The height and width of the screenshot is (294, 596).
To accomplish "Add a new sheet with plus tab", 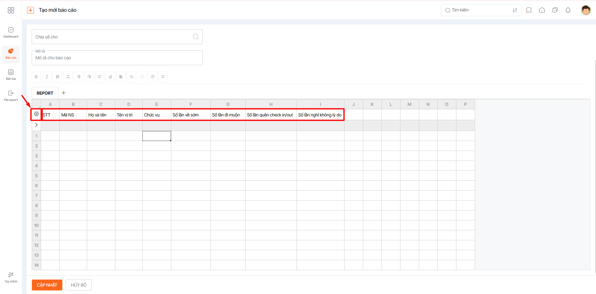I will (x=64, y=93).
